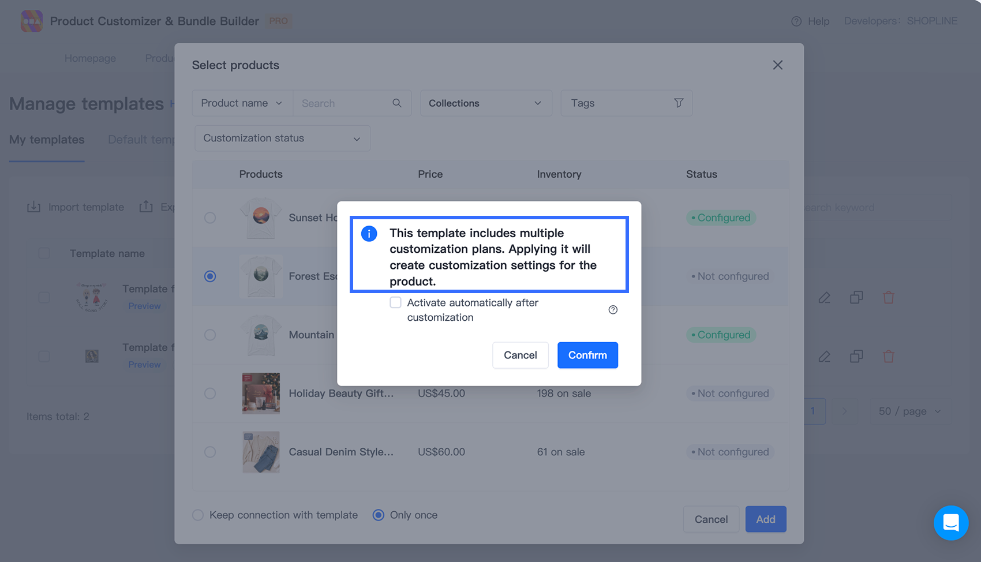Click the blue Confirm button

(x=587, y=355)
